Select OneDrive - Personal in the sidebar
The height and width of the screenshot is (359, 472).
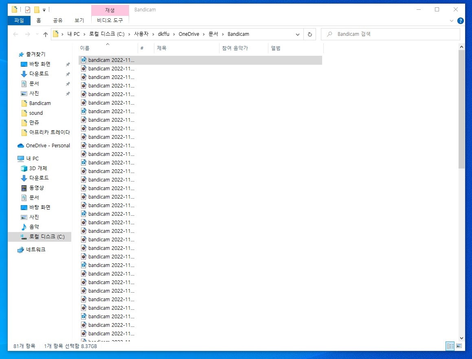coord(44,146)
